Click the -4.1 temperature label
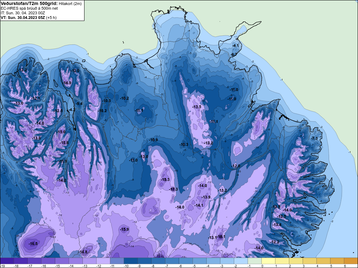Image resolution: width=358 pixels, height=268 pixels. point(236,46)
